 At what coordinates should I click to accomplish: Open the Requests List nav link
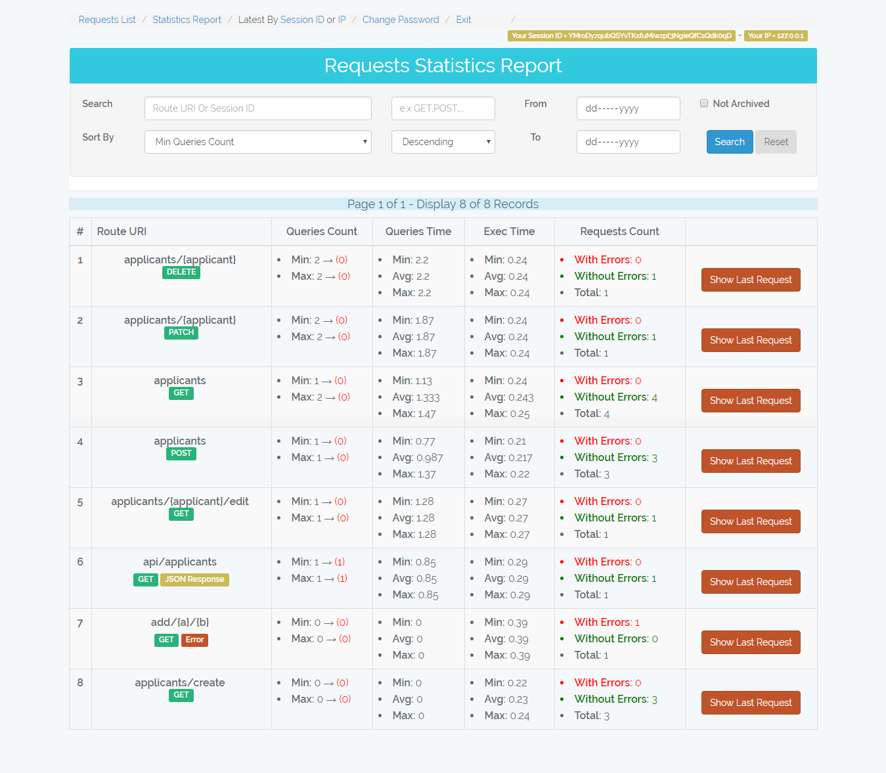pos(107,20)
